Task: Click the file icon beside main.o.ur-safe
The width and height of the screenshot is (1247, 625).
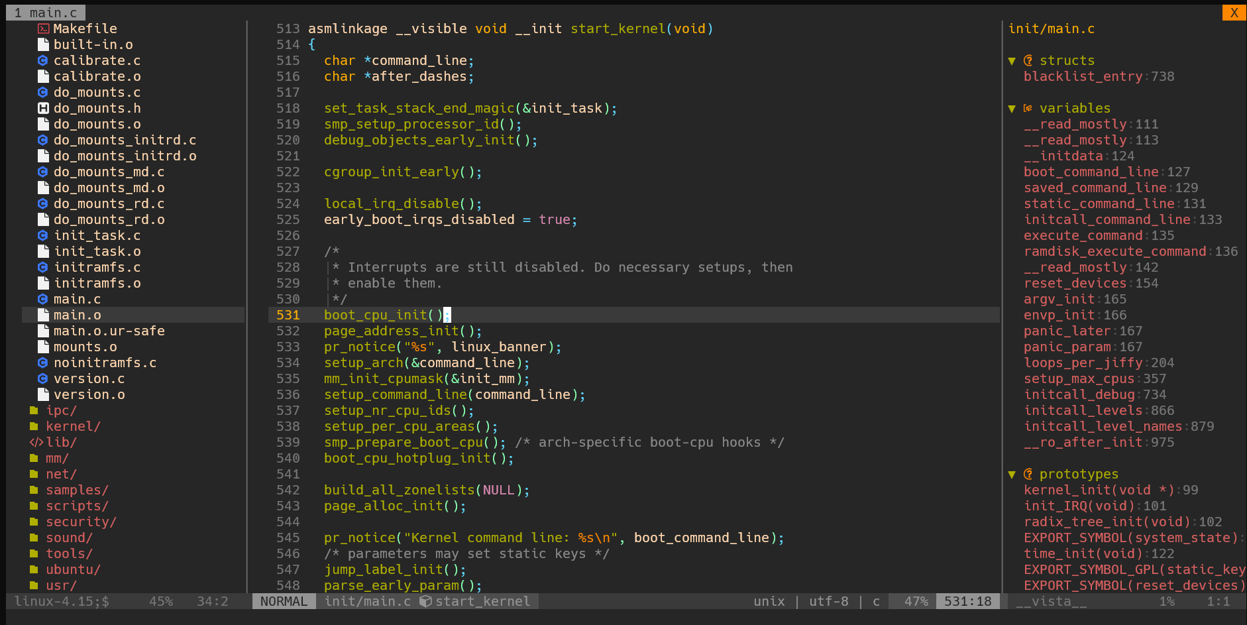Action: tap(43, 331)
